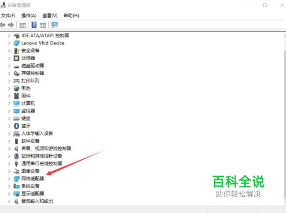286x213 pixels.
Task: Open the 帮助(H) menu
Action: (71, 15)
